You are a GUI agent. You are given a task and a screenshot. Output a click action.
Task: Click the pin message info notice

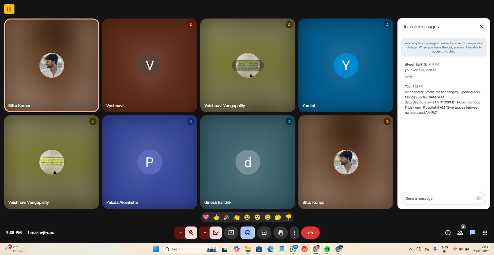[444, 47]
